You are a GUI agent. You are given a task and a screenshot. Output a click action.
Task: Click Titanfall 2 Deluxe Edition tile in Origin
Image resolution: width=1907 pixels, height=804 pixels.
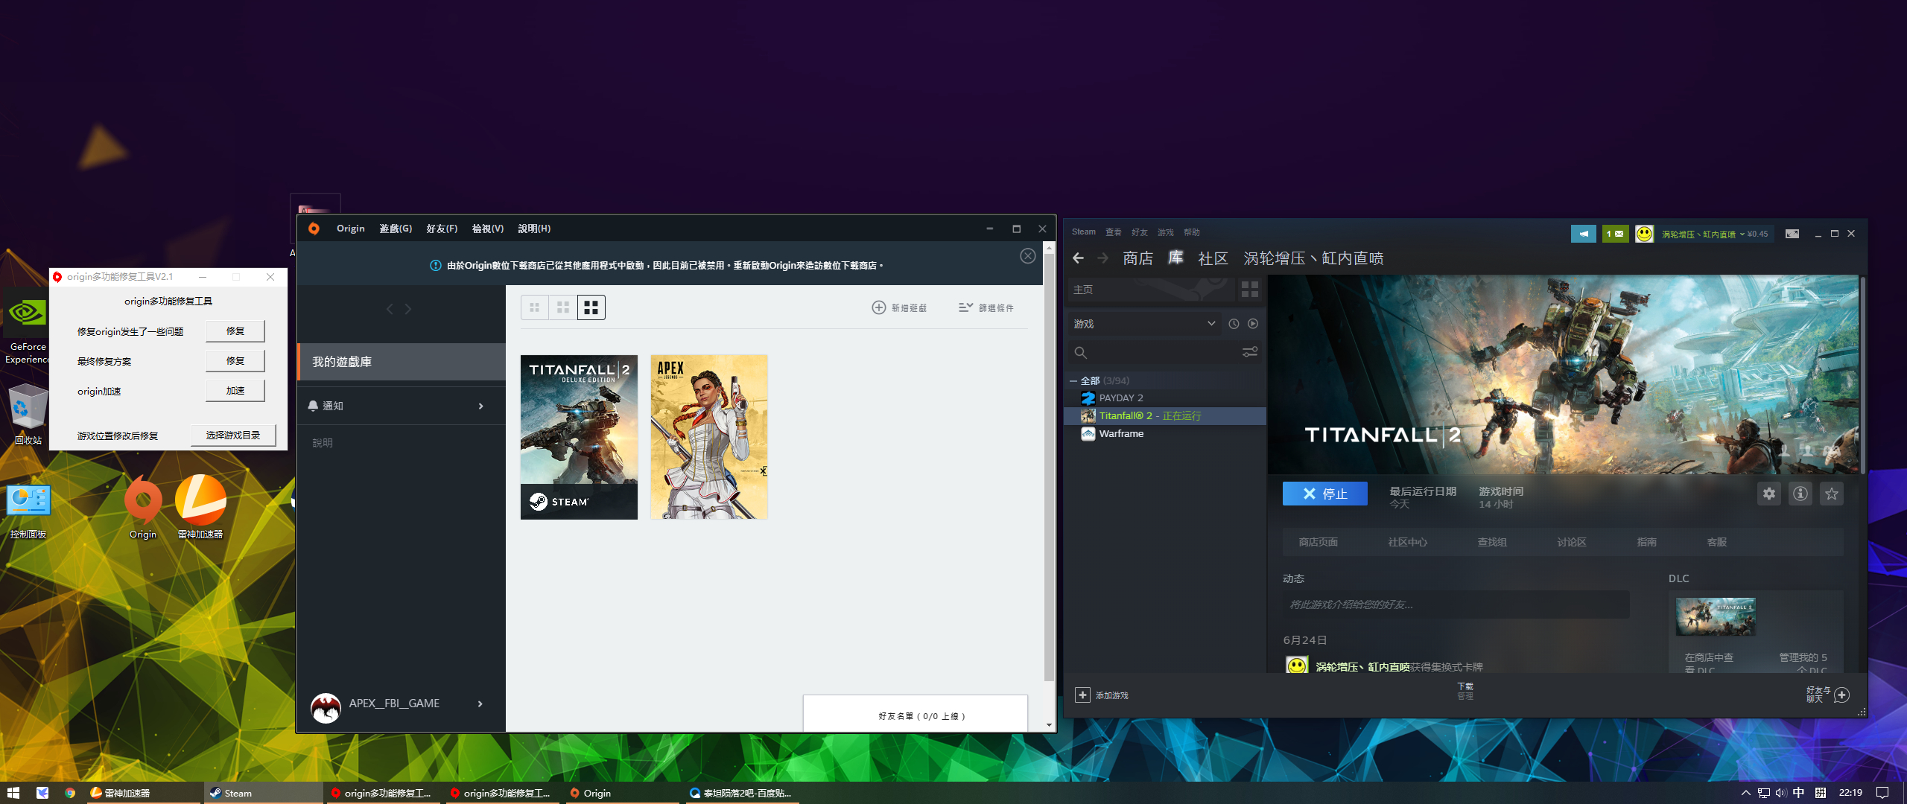(579, 437)
